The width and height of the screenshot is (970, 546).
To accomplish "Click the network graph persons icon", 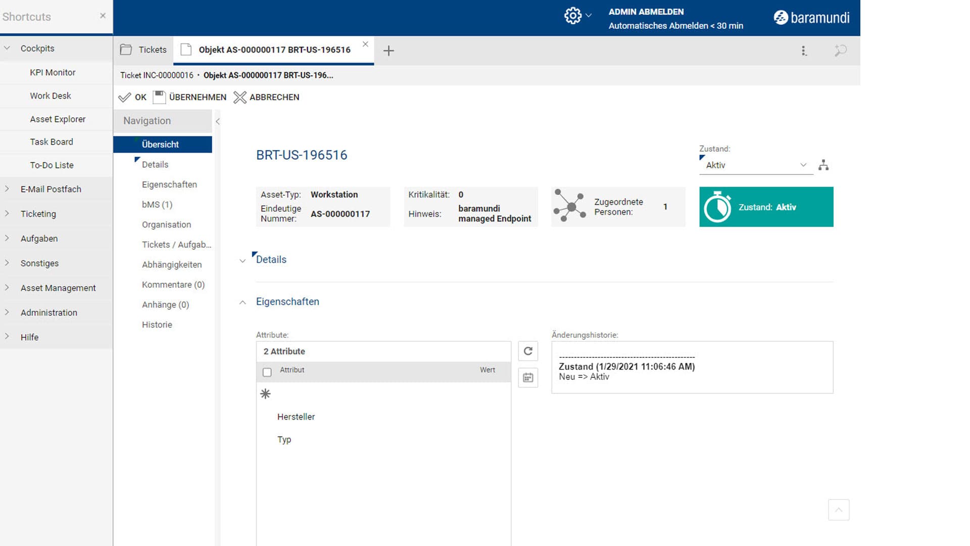I will (x=569, y=205).
